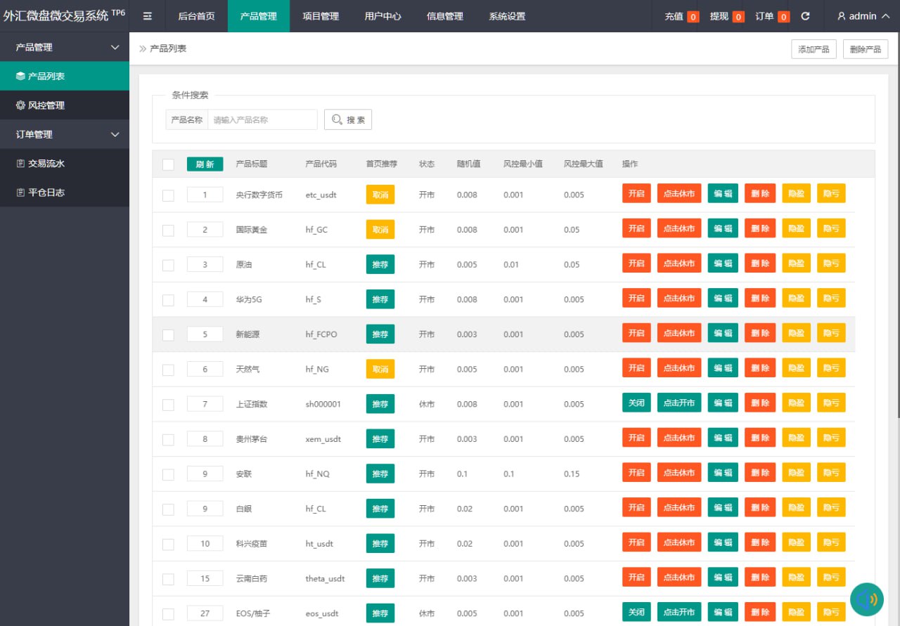The width and height of the screenshot is (900, 626).
Task: Click the refresh icon in top bar
Action: coord(806,16)
